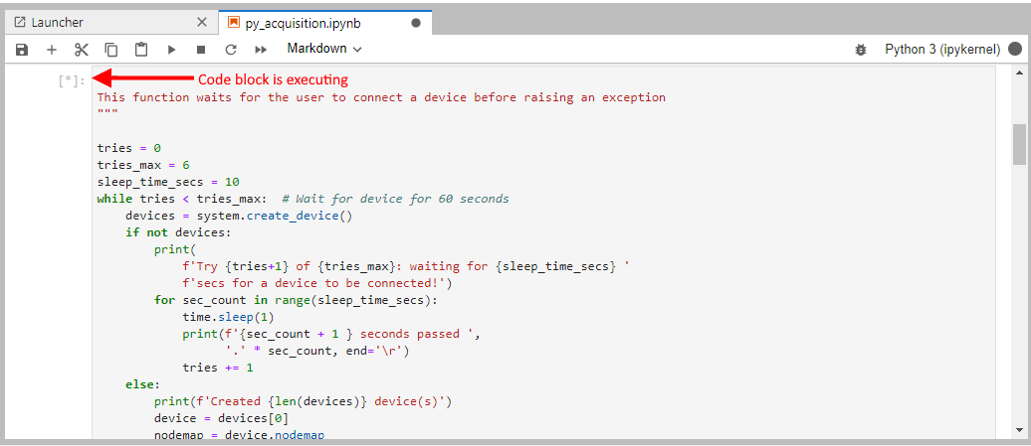Restart kernel and run all cells

coord(261,49)
